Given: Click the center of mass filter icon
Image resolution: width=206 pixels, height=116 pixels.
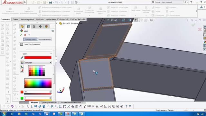Looking at the screenshot, I should tap(122, 106).
